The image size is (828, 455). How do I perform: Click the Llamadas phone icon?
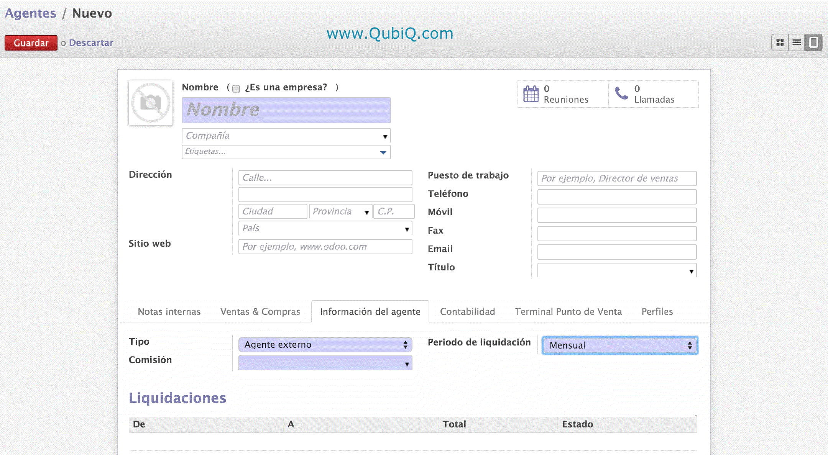(x=621, y=93)
